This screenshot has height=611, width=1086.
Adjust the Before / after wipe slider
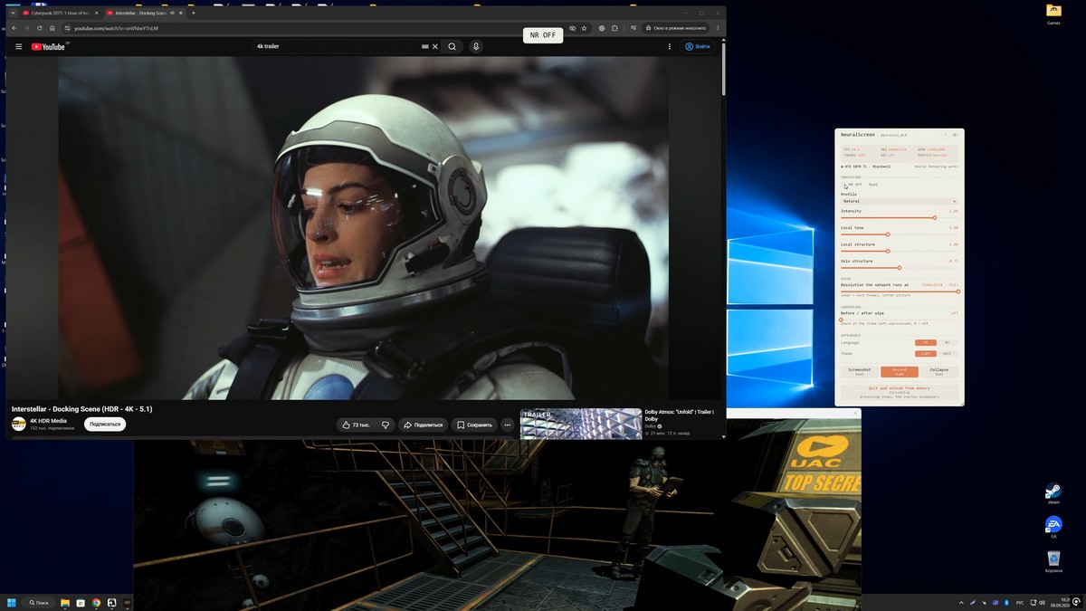click(x=900, y=320)
